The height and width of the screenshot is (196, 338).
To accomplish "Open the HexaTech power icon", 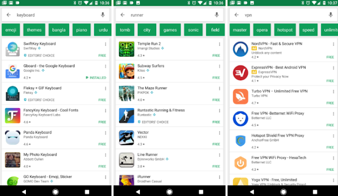I will coord(240,163).
